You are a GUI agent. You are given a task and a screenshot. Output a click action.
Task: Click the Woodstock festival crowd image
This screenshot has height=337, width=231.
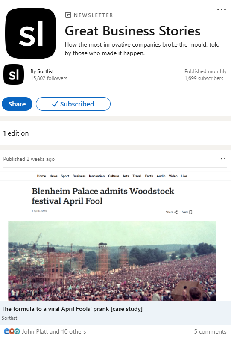point(112,261)
